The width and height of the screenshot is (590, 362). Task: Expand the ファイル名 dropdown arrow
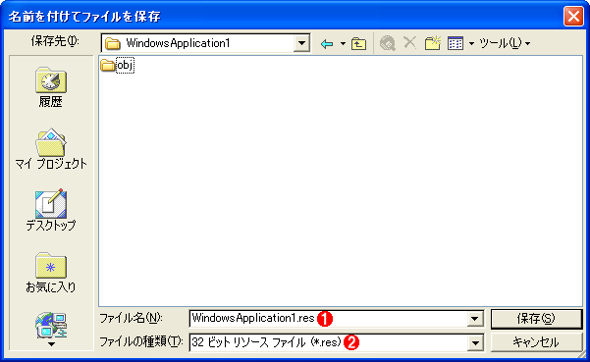click(x=475, y=319)
